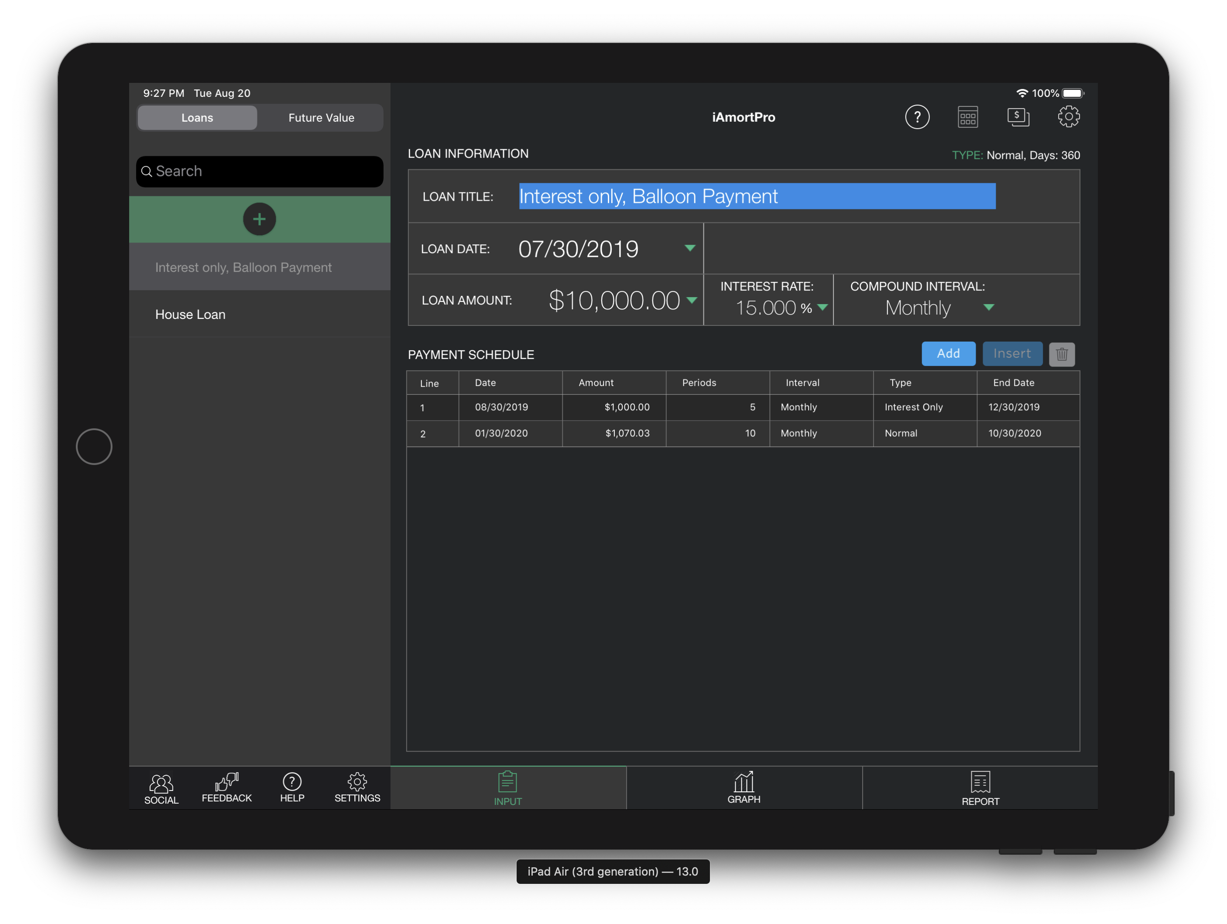Switch to the Graph tab
The height and width of the screenshot is (924, 1227).
click(x=744, y=787)
